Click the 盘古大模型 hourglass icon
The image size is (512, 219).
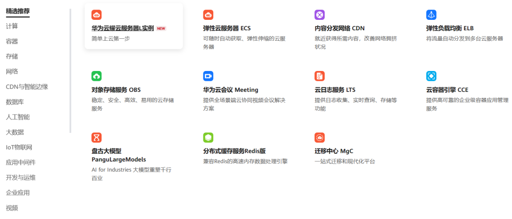(97, 138)
